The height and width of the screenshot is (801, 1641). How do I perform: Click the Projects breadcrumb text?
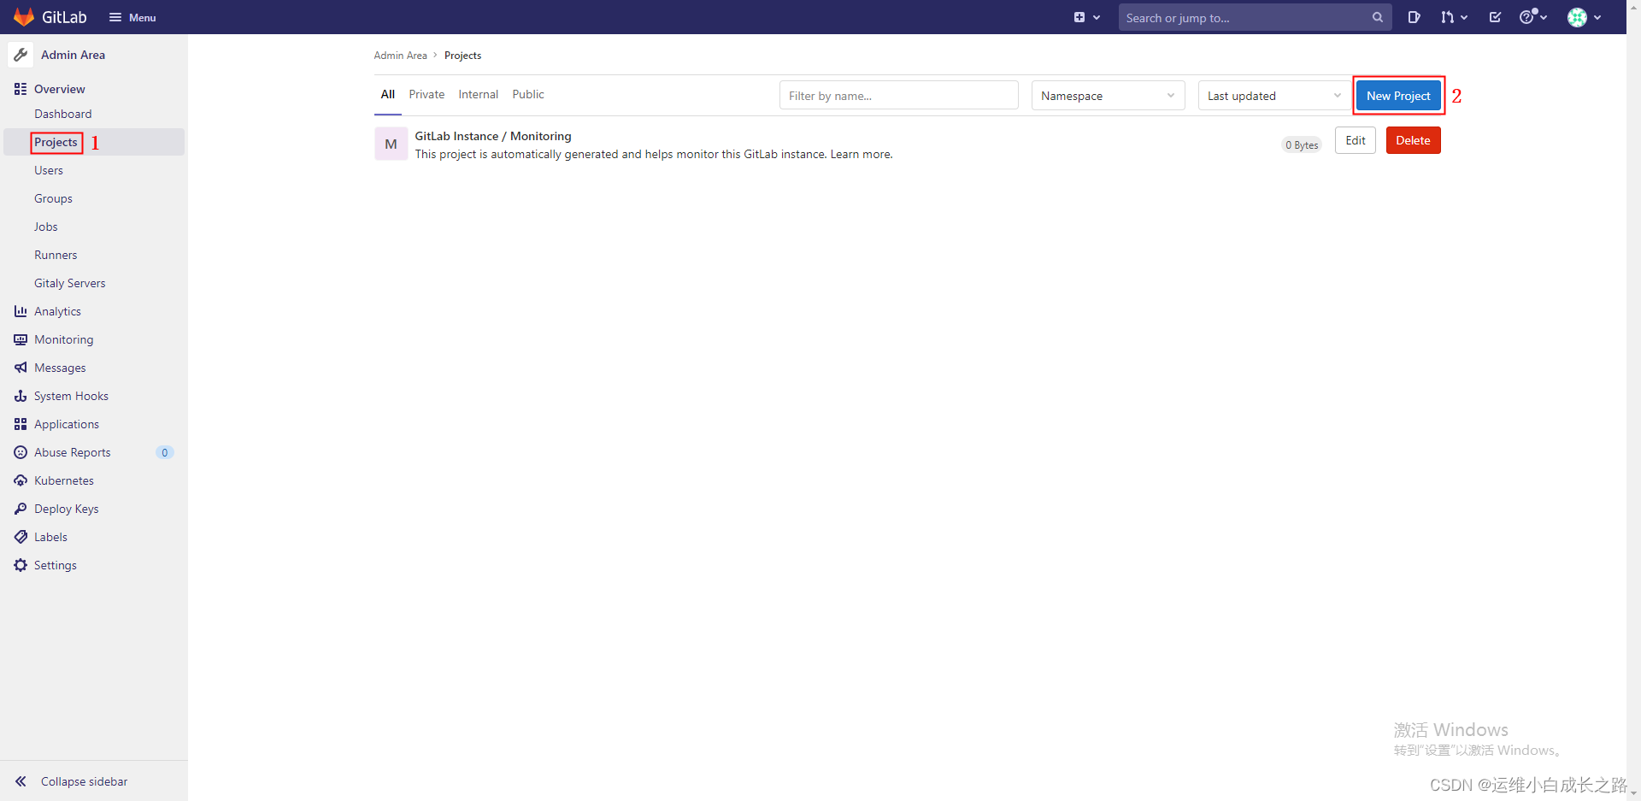click(462, 56)
